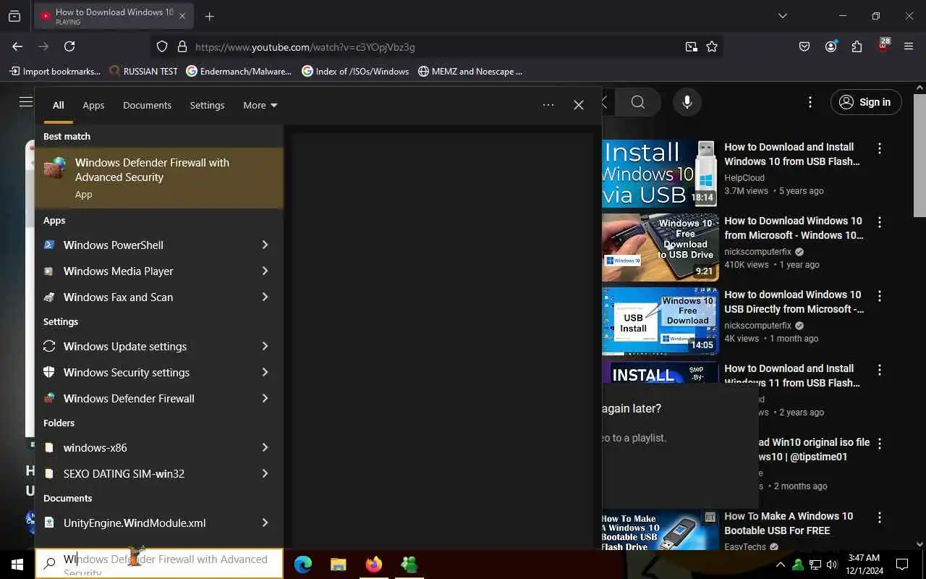Toggle picture-in-picture icon in address bar
Viewport: 926px width, 579px height.
click(x=692, y=46)
